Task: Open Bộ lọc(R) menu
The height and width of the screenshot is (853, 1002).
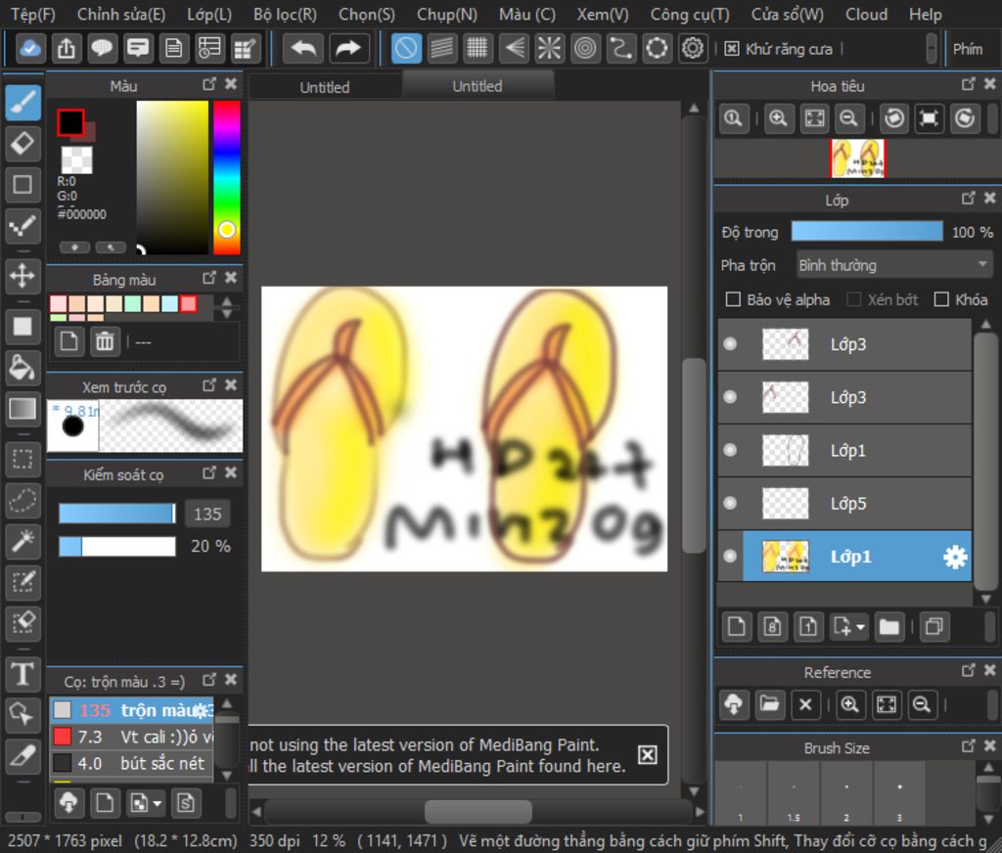Action: (x=285, y=14)
